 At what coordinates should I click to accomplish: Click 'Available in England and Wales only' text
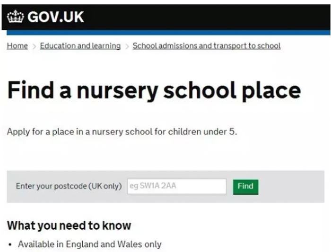click(90, 244)
